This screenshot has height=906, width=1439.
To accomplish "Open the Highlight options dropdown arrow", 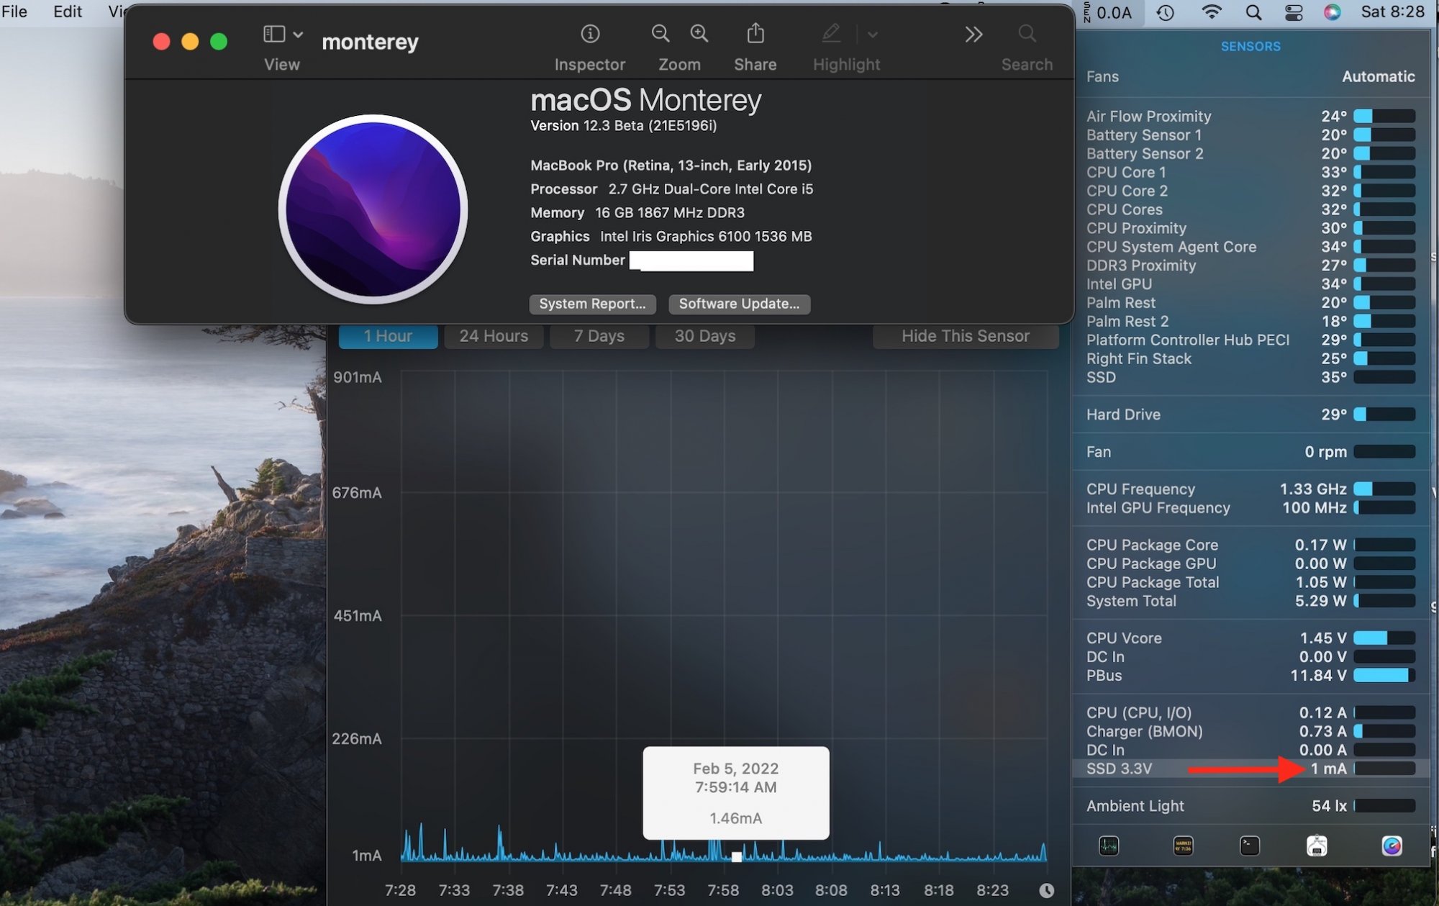I will click(873, 35).
